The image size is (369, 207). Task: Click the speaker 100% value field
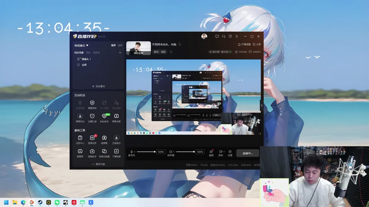click(200, 152)
